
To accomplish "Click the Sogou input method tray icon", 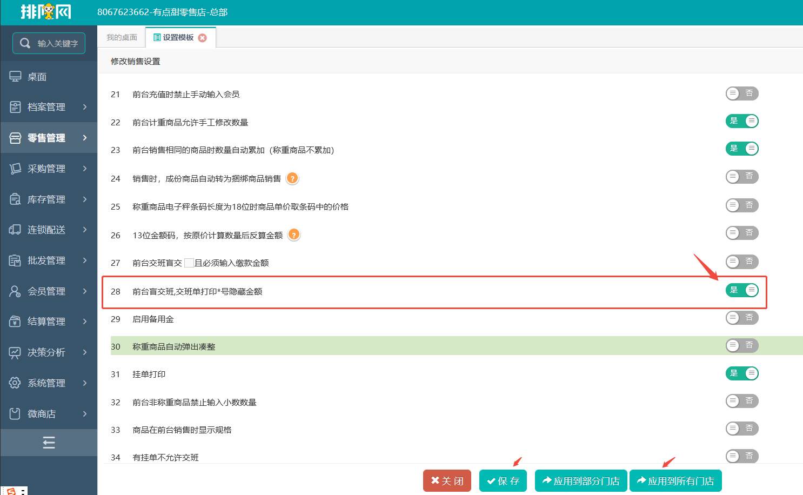I will tap(11, 491).
